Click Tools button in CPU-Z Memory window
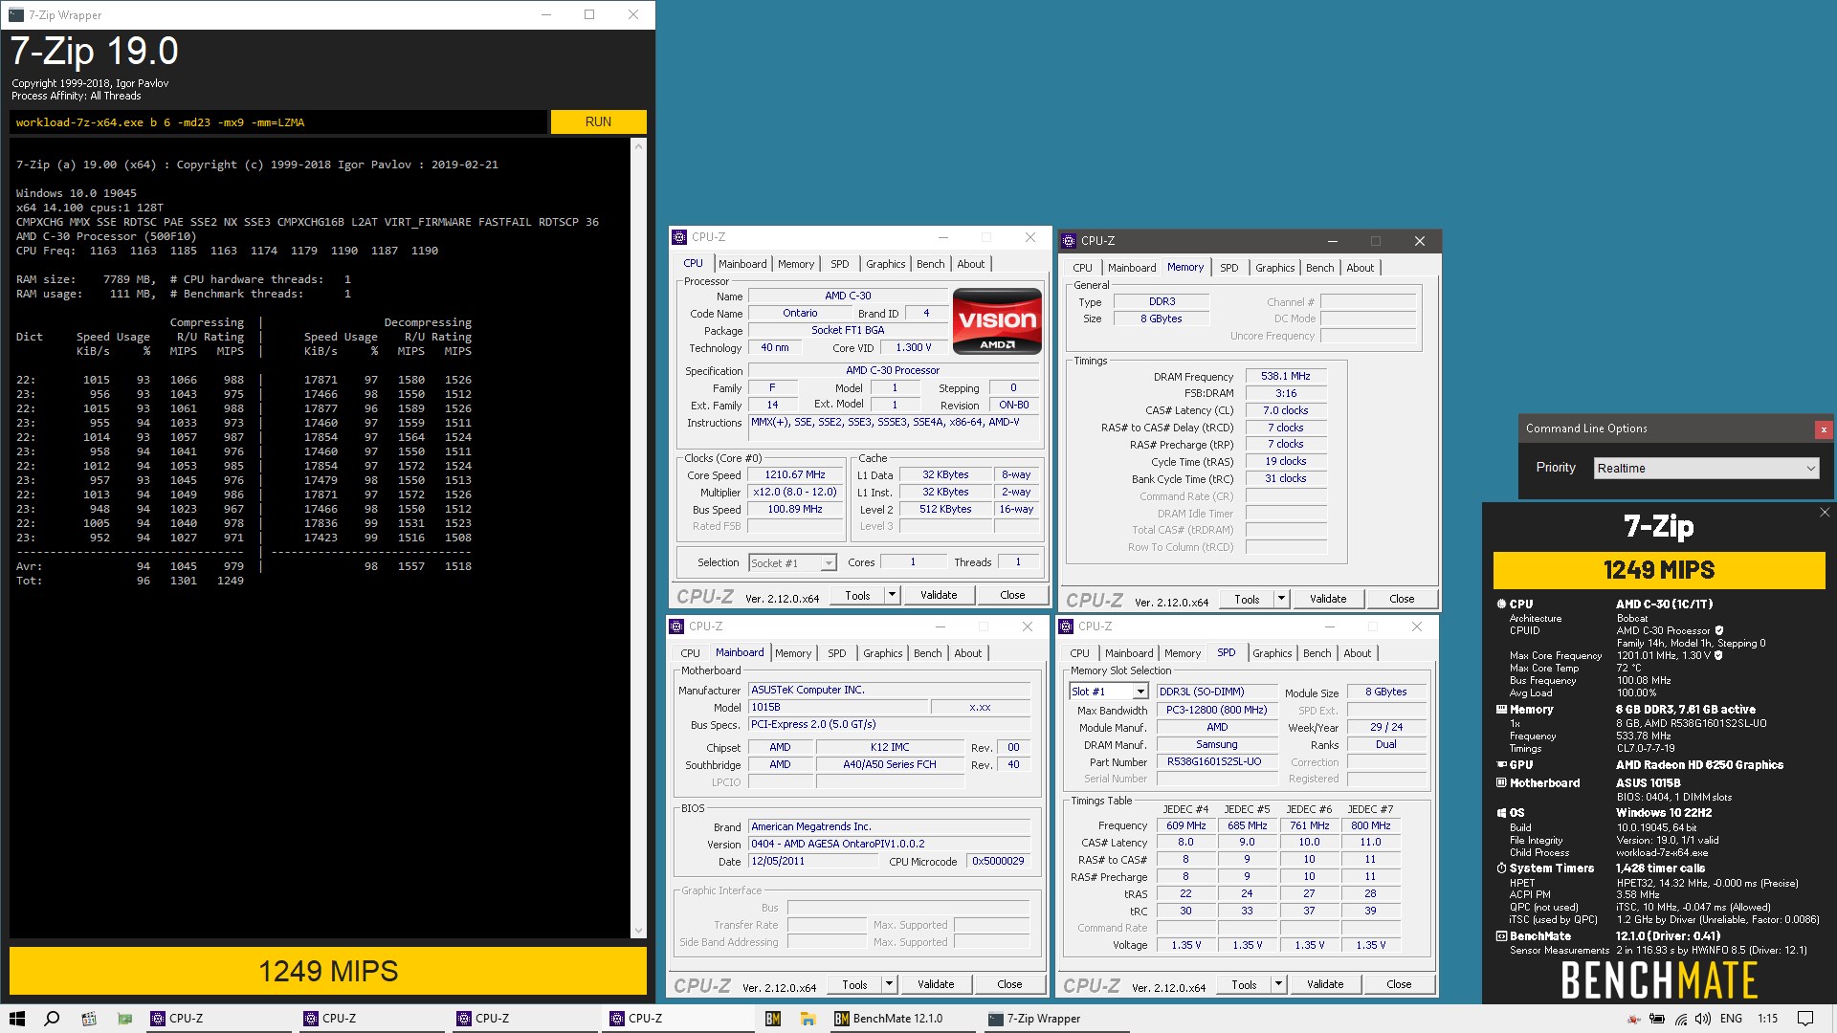 1247,599
